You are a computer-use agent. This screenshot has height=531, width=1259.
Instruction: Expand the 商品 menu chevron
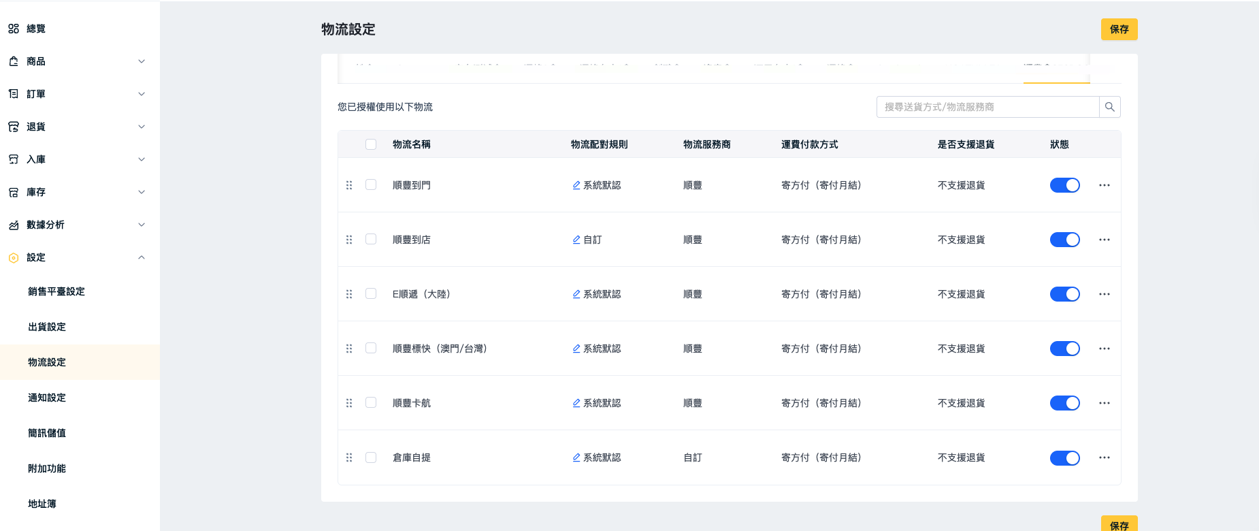coord(142,61)
